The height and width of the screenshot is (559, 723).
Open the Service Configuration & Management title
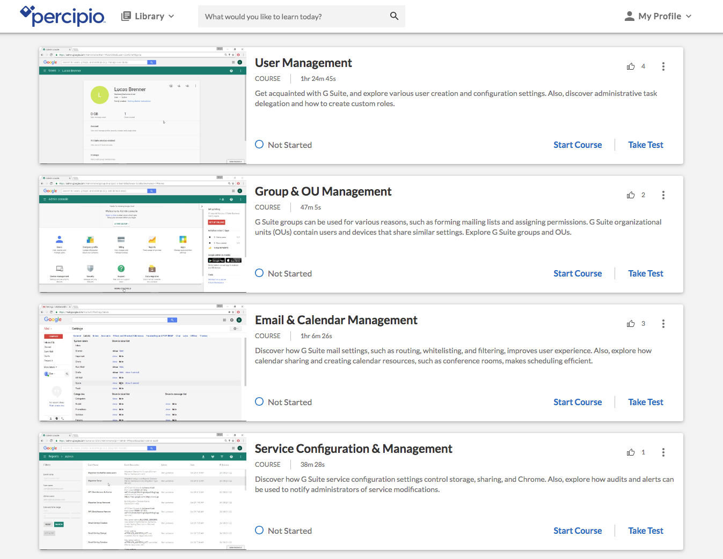click(x=354, y=449)
